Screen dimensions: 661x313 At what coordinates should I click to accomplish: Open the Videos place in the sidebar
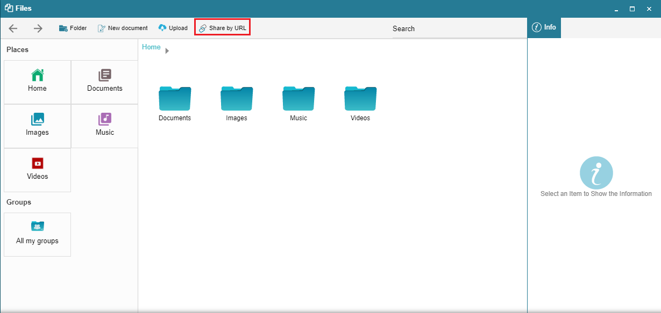pos(37,170)
